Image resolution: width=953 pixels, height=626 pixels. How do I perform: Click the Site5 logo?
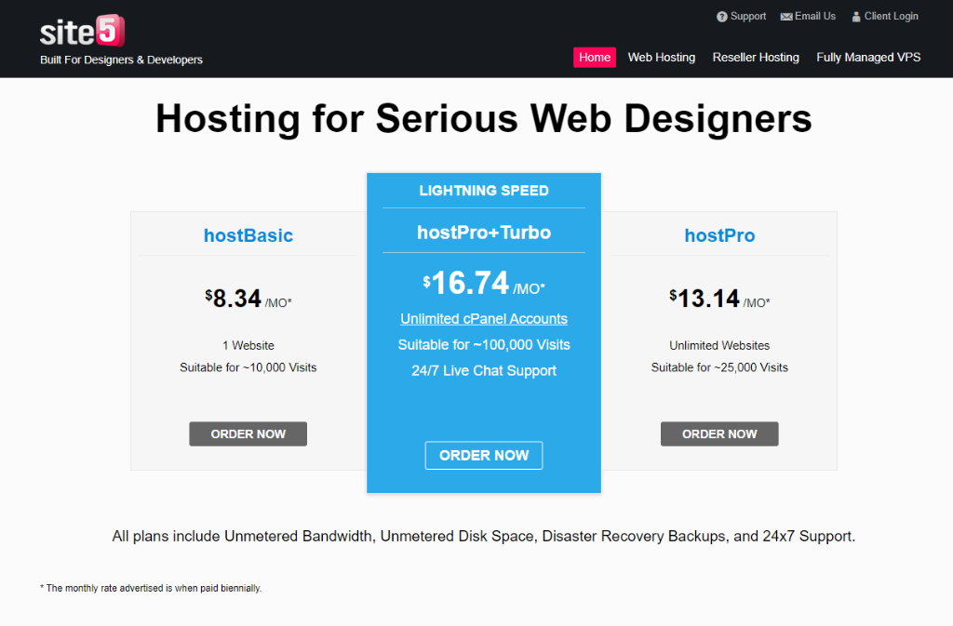click(x=82, y=31)
